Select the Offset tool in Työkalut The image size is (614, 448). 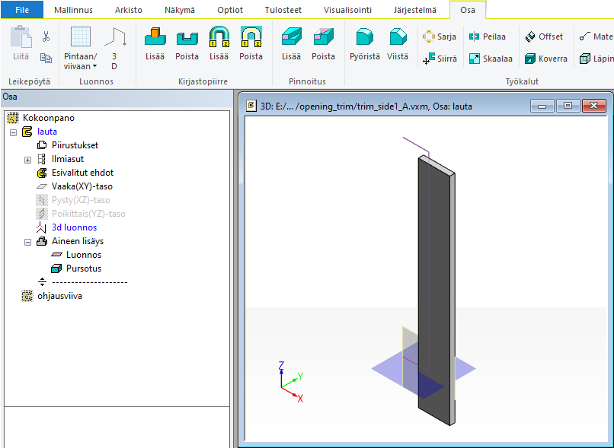[544, 37]
